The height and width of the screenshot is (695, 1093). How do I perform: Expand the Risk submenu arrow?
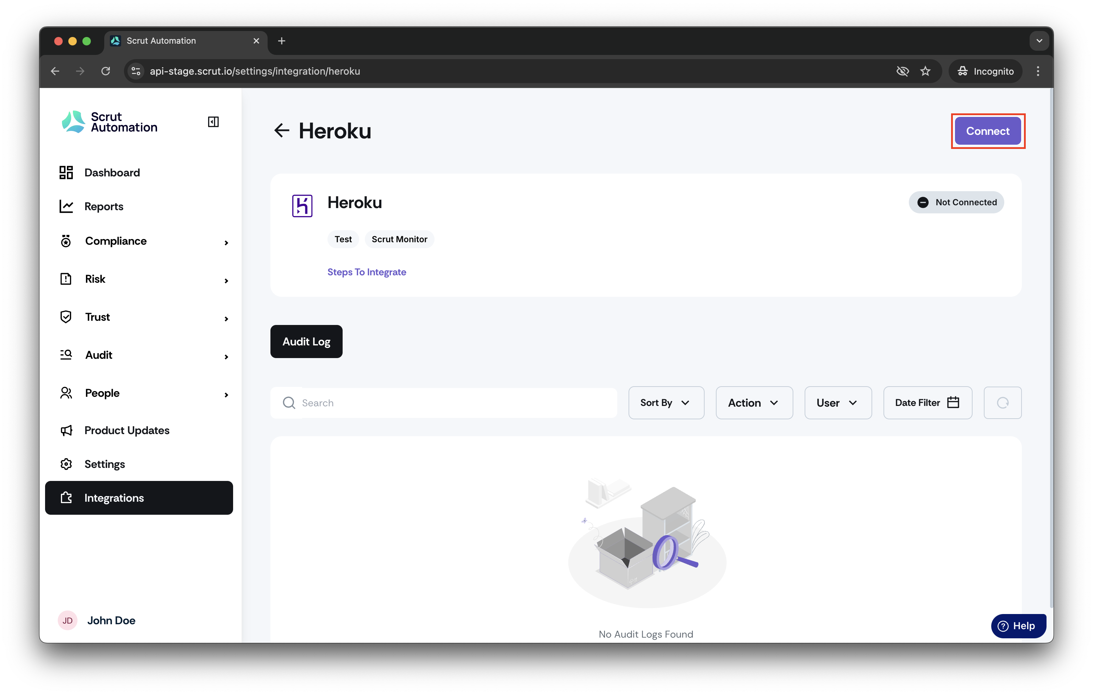pyautogui.click(x=226, y=281)
